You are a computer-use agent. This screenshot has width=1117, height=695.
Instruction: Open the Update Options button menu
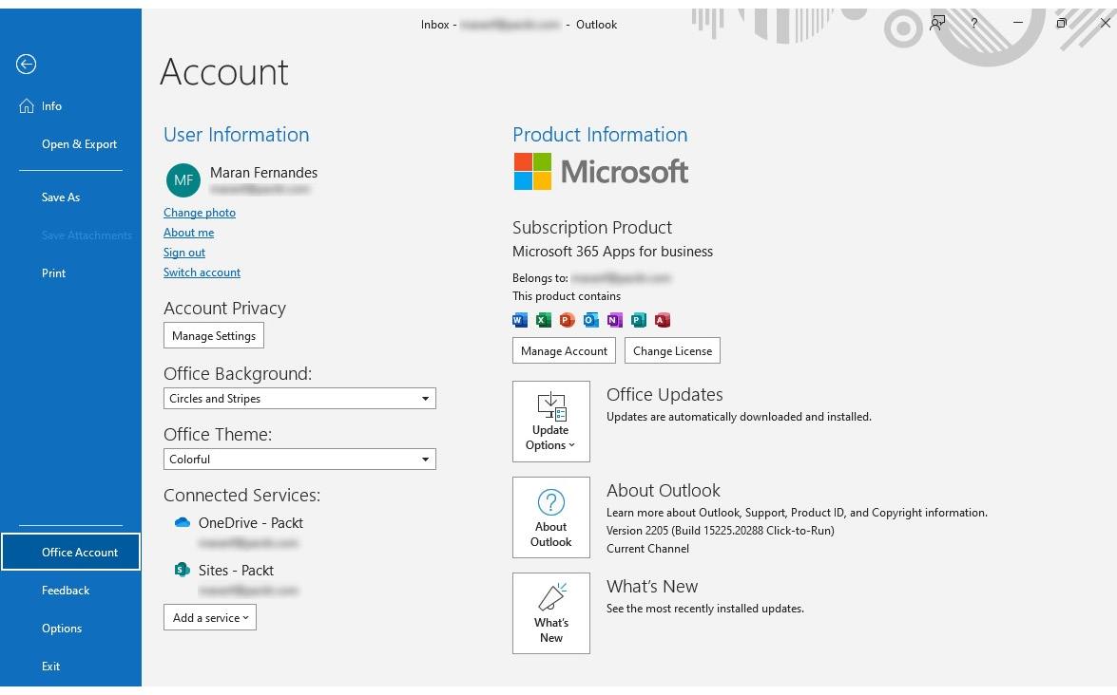tap(551, 422)
